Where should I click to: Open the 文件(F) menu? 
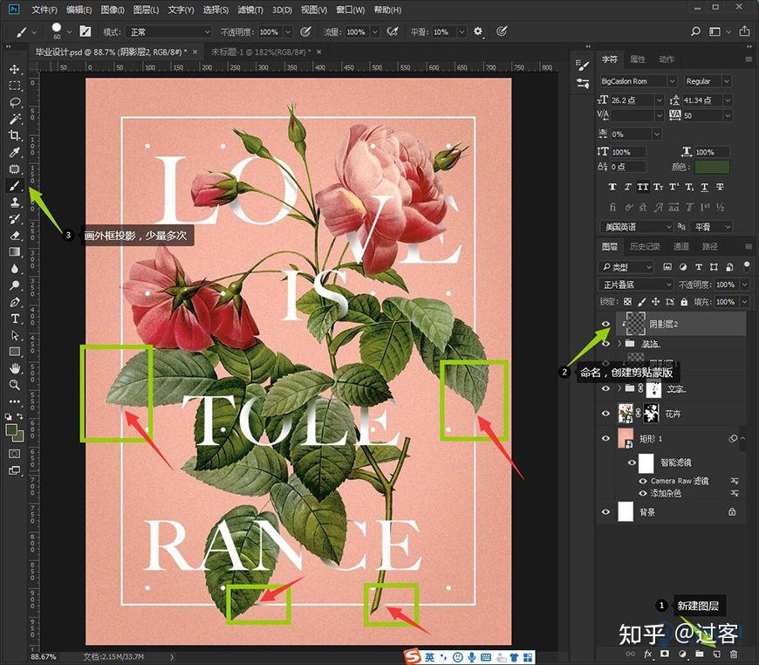(x=44, y=10)
